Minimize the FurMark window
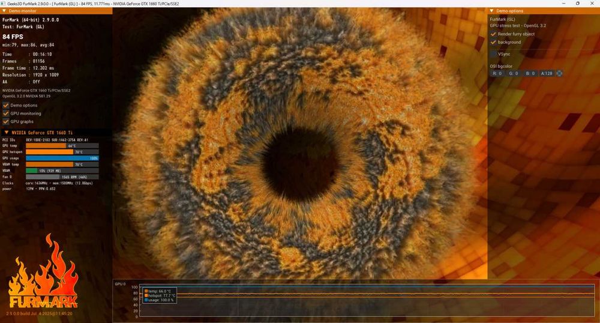The image size is (600, 323). [x=564, y=4]
